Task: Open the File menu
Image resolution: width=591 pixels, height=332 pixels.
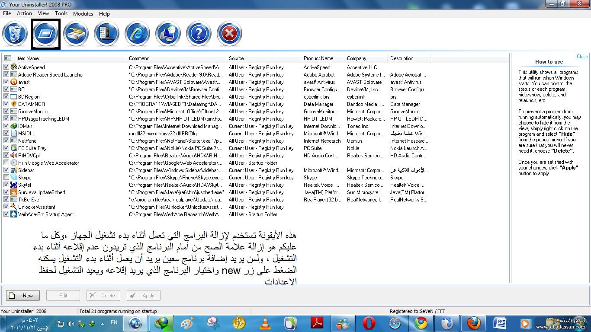Action: [x=7, y=13]
